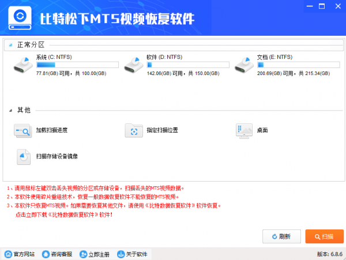Click instruction line 3 about 只恢复MTS视频
The image size is (346, 260).
[x=114, y=206]
